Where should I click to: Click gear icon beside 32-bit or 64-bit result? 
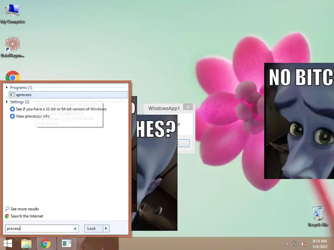click(12, 109)
